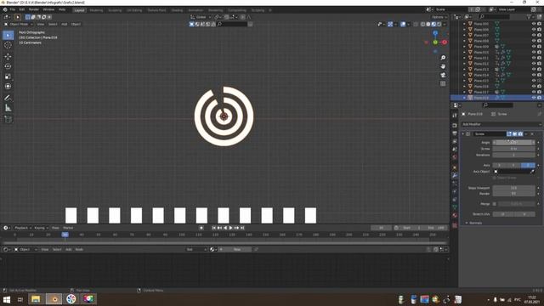Click the outliner search field
The height and width of the screenshot is (306, 544).
[494, 17]
